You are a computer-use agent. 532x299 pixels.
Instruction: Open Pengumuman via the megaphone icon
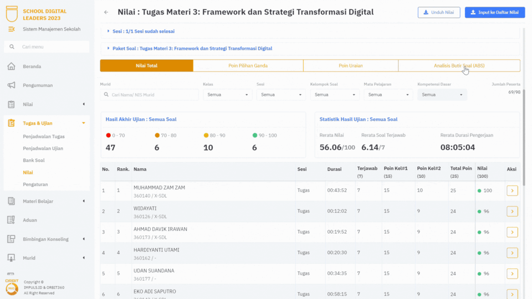pos(11,85)
